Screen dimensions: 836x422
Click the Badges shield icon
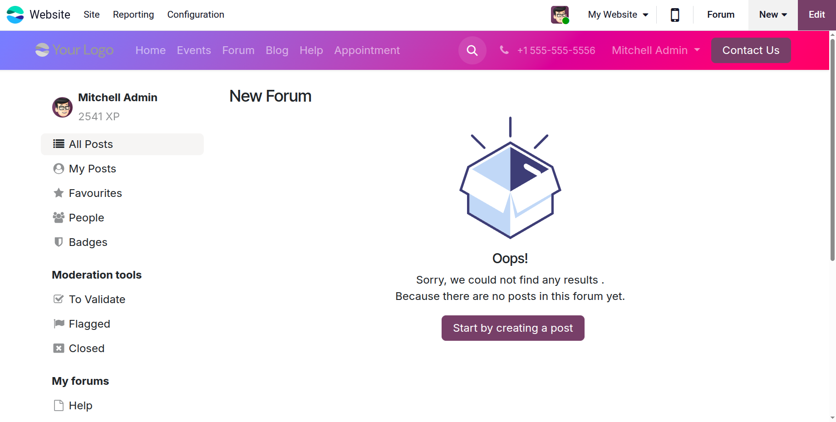(x=59, y=242)
